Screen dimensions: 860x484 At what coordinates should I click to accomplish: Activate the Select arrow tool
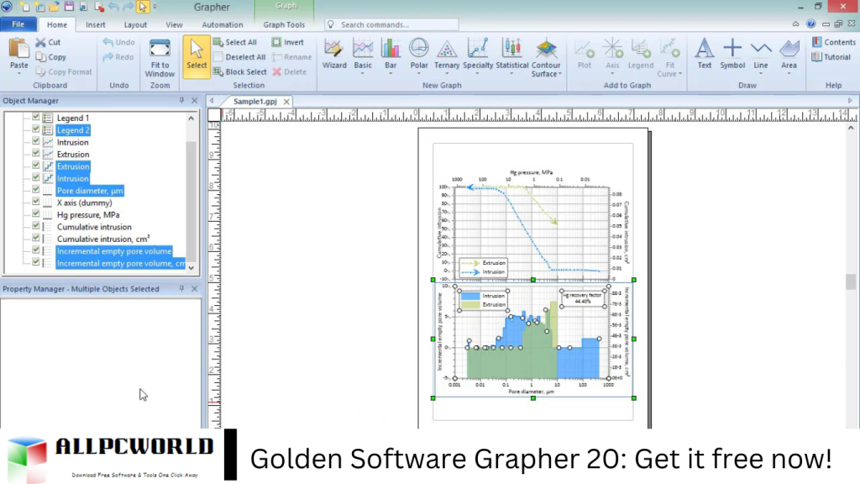pyautogui.click(x=197, y=56)
